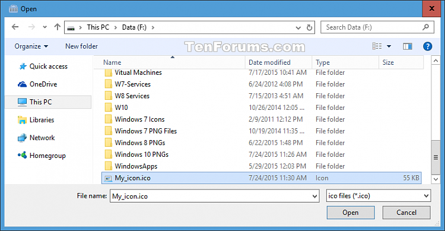Refresh the Data (F:) folder view

[309, 27]
